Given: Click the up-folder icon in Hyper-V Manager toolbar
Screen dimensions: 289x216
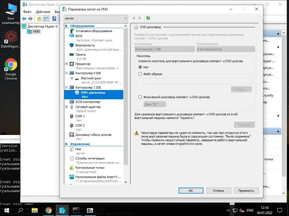Looking at the screenshot, I should (39, 19).
